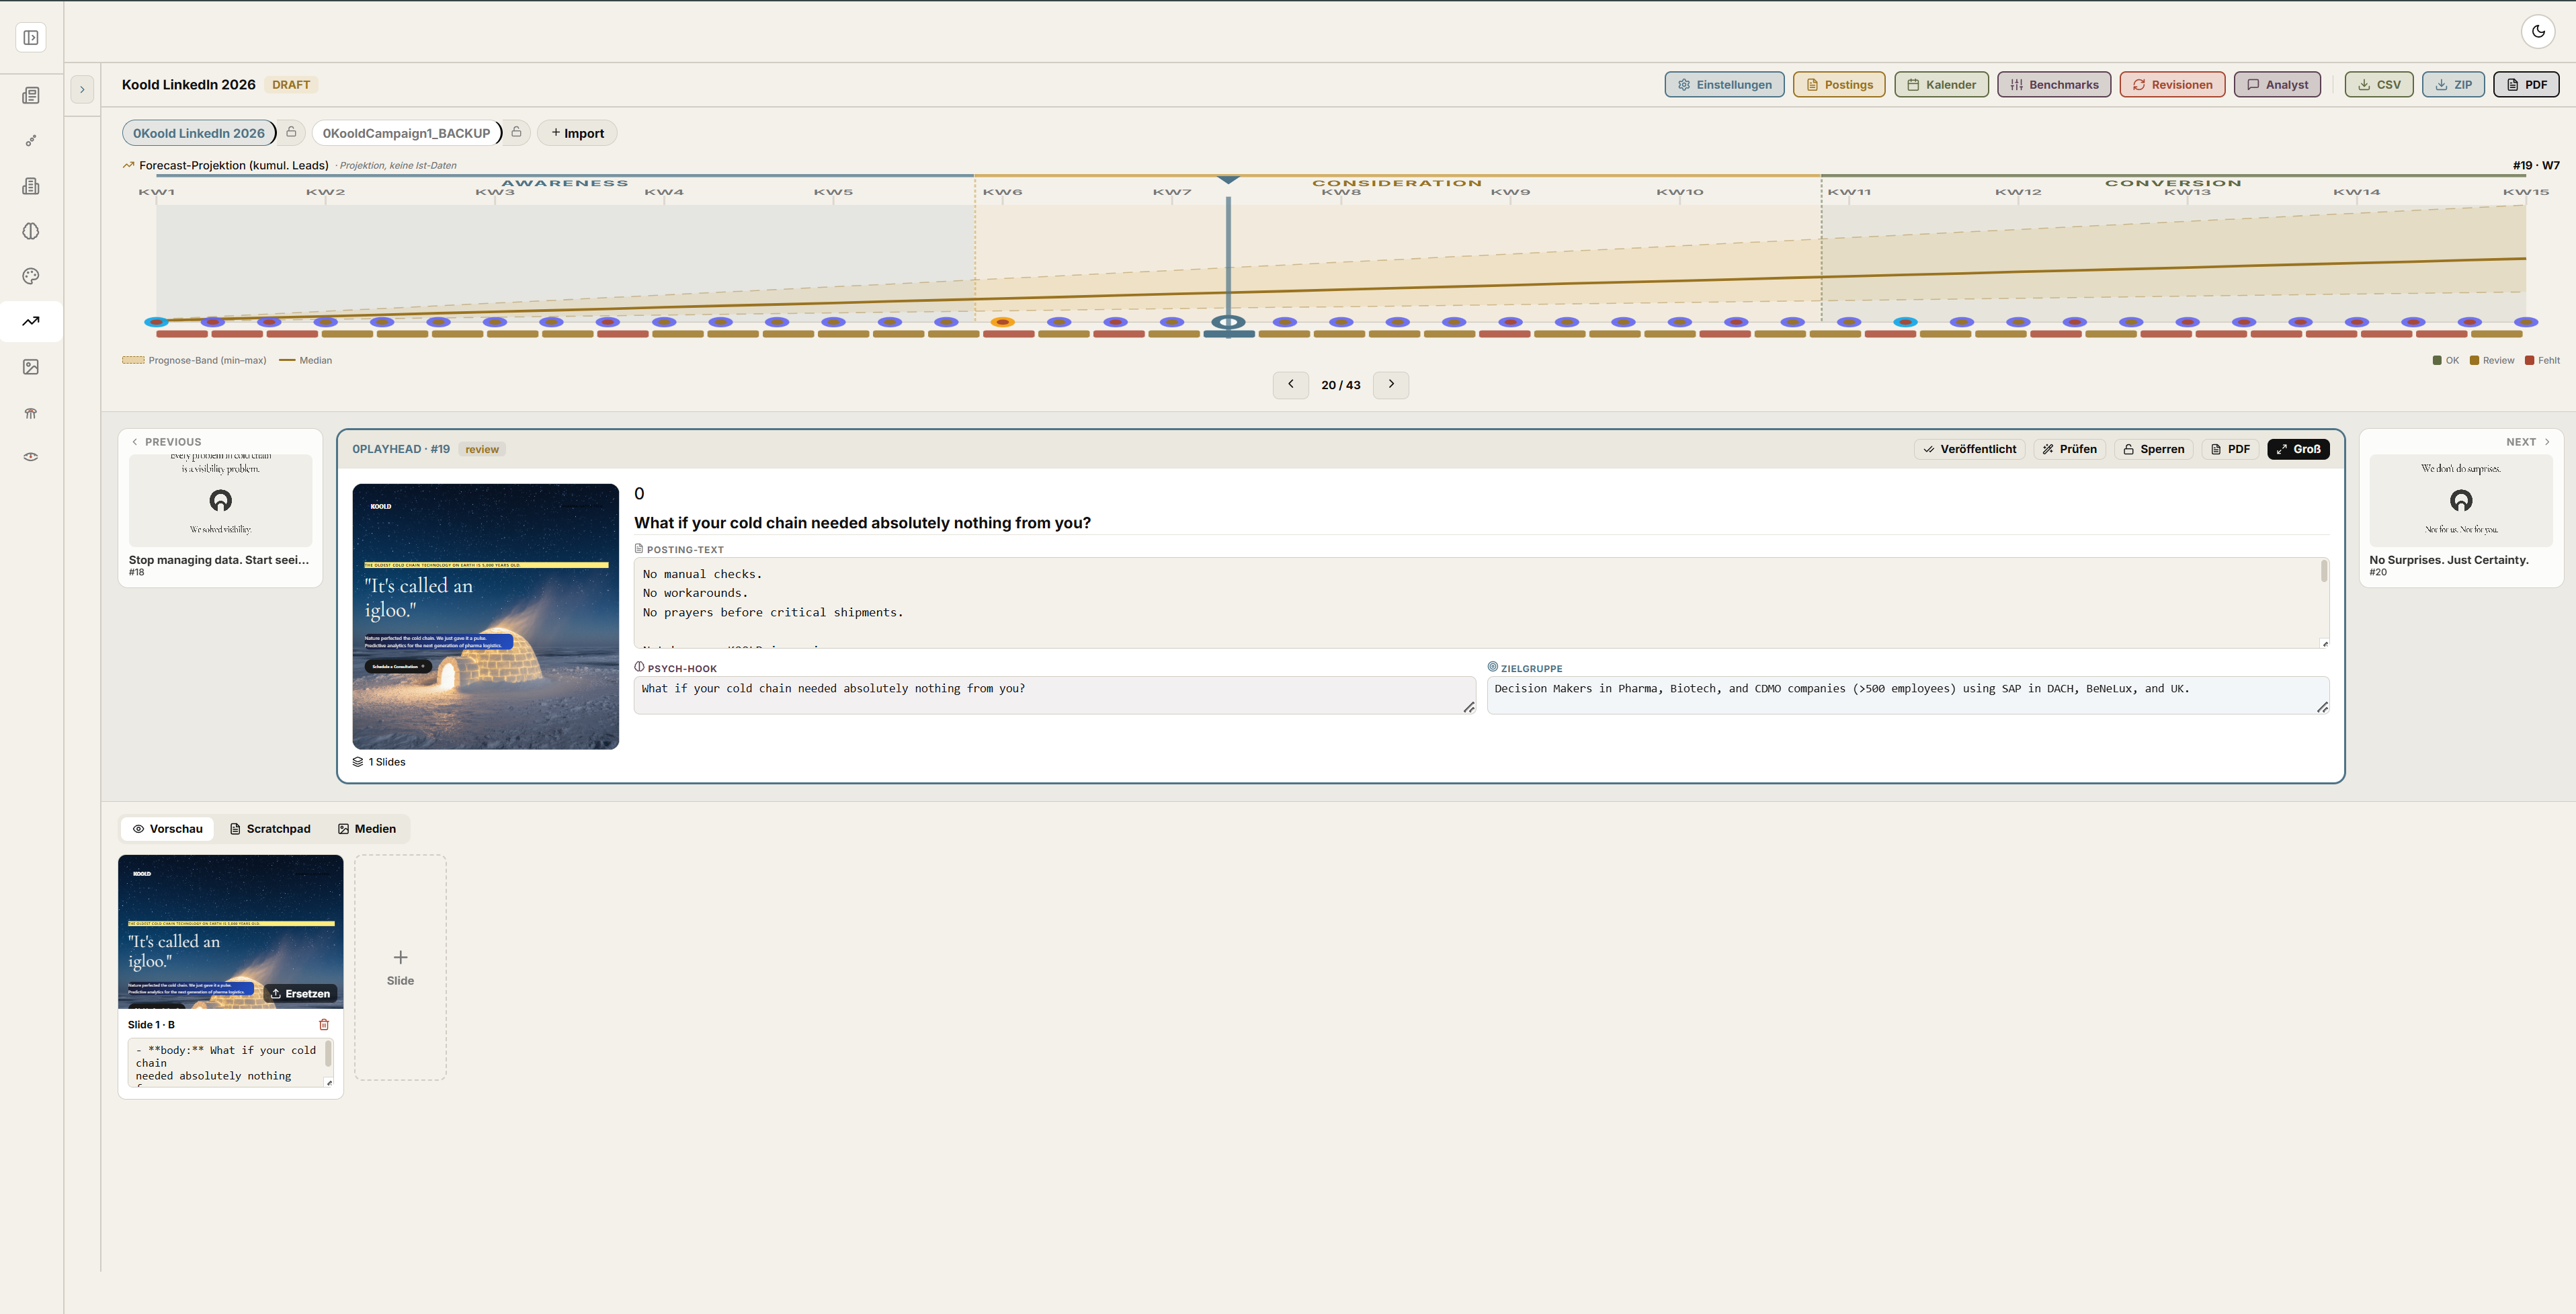Switch to the Medien tab

tap(366, 829)
